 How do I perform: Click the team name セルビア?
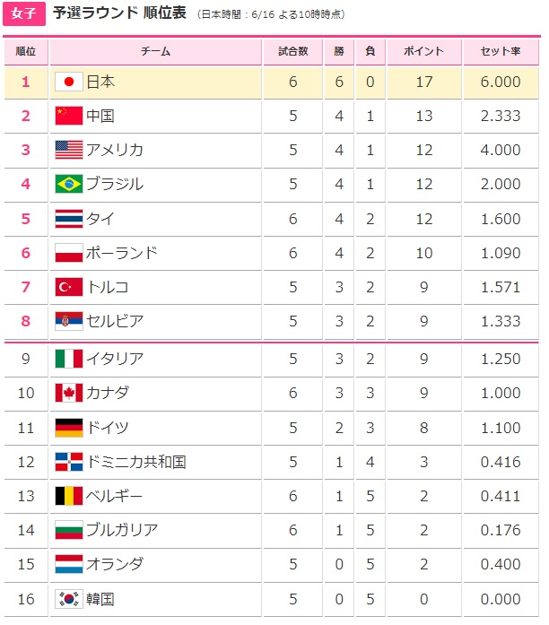[x=115, y=321]
